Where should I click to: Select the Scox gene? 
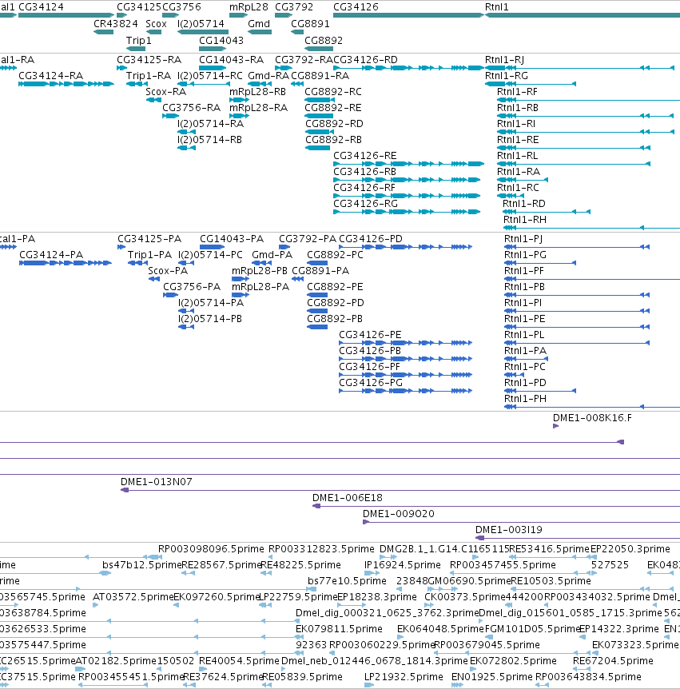(x=156, y=24)
